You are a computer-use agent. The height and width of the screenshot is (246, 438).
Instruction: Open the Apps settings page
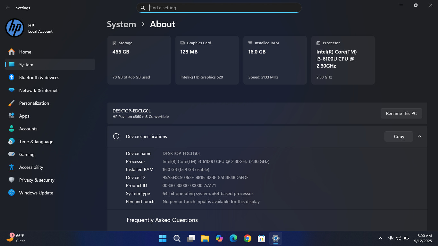(x=50, y=116)
